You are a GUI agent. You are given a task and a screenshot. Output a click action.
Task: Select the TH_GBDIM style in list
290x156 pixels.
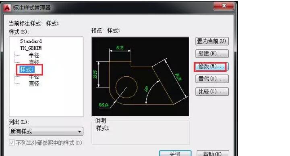[x=31, y=48]
